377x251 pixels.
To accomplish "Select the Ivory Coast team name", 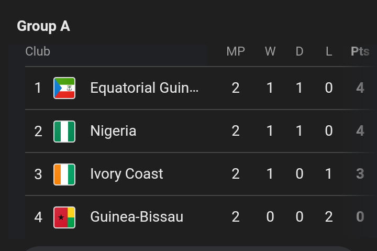I will (x=127, y=174).
